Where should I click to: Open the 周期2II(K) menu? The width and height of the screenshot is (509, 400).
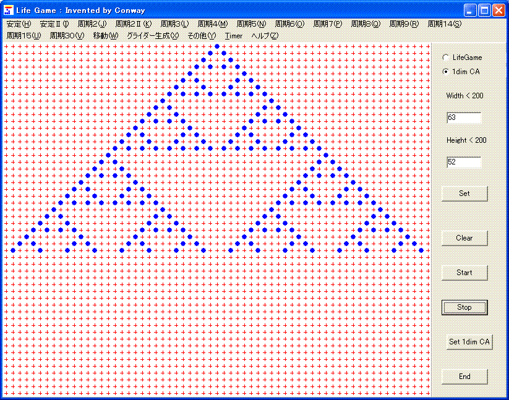click(x=134, y=23)
